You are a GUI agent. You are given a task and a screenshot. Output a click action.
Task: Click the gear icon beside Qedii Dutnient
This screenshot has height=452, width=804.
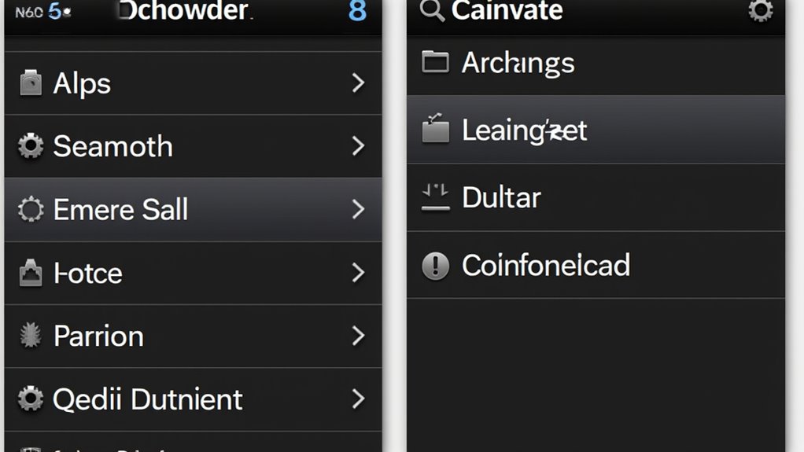[x=31, y=399]
